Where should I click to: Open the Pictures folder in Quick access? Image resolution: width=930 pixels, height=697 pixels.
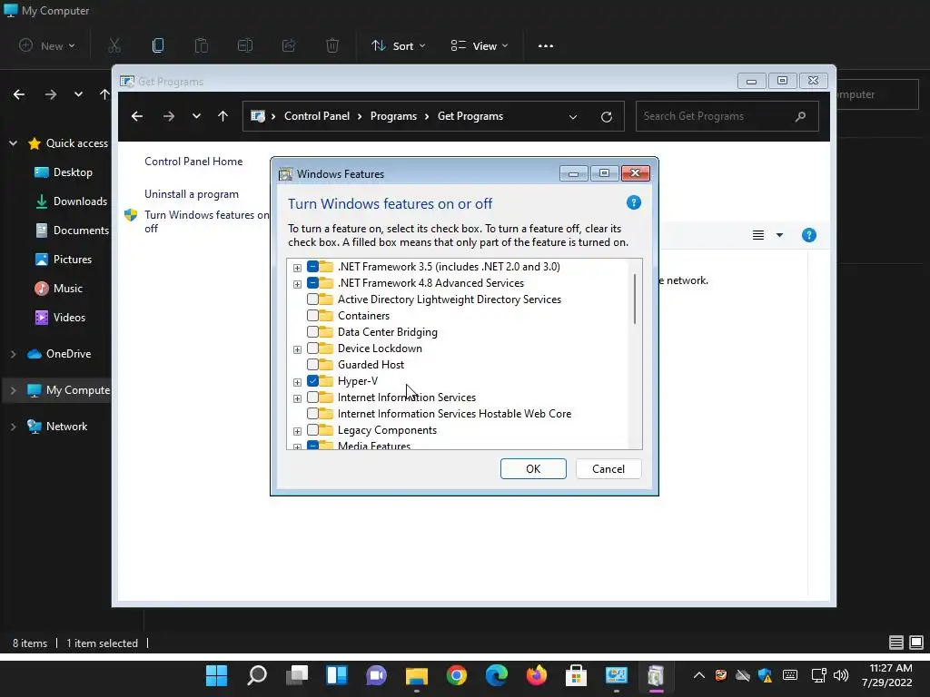[x=64, y=260]
